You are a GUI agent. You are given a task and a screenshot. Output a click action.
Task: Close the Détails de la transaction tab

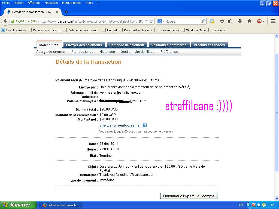(x=57, y=12)
